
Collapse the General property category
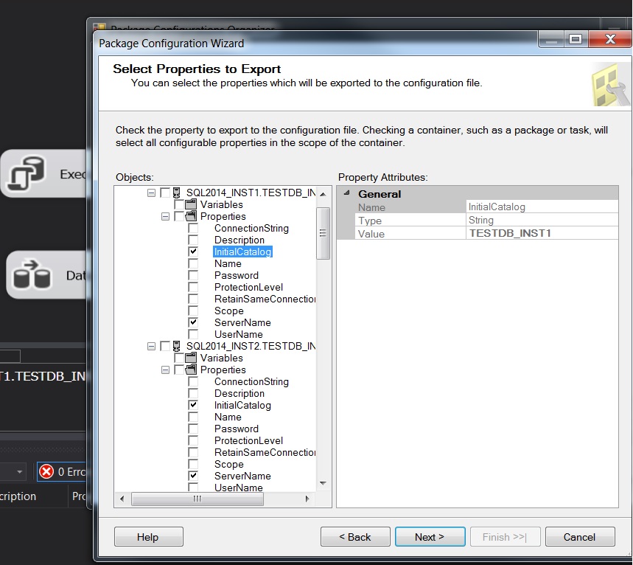pyautogui.click(x=346, y=194)
